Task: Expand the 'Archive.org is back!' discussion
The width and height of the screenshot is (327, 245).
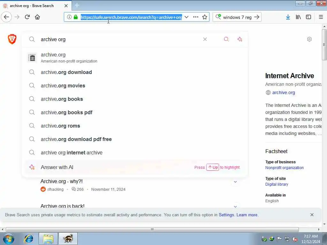Action: tap(235, 206)
